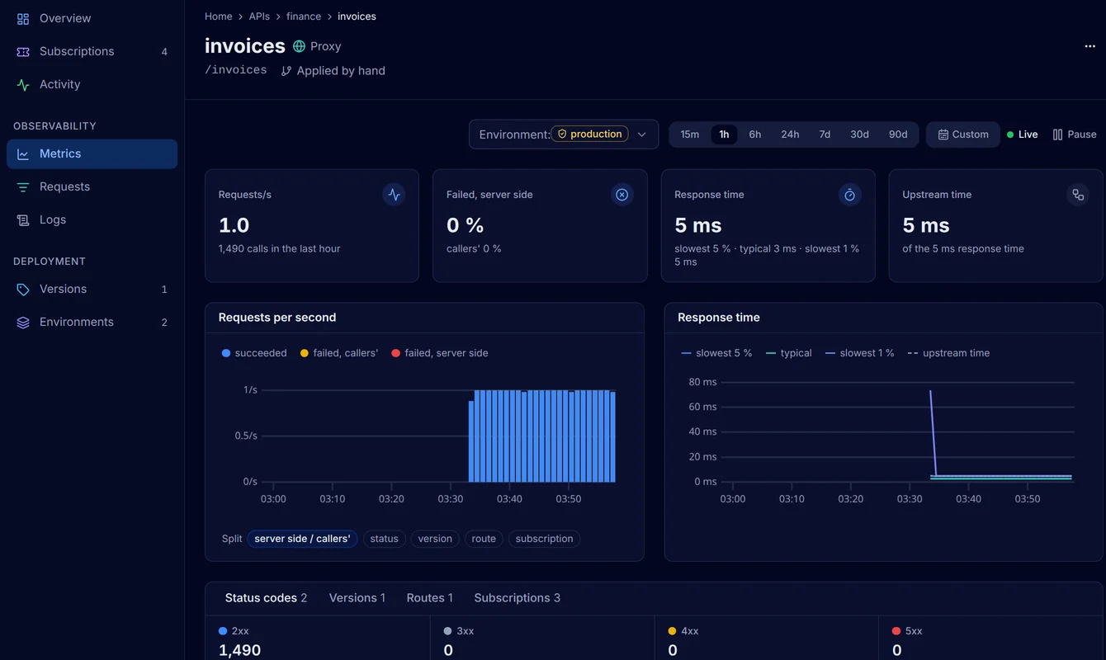Select the 1h time range
Image resolution: width=1106 pixels, height=660 pixels.
click(724, 134)
